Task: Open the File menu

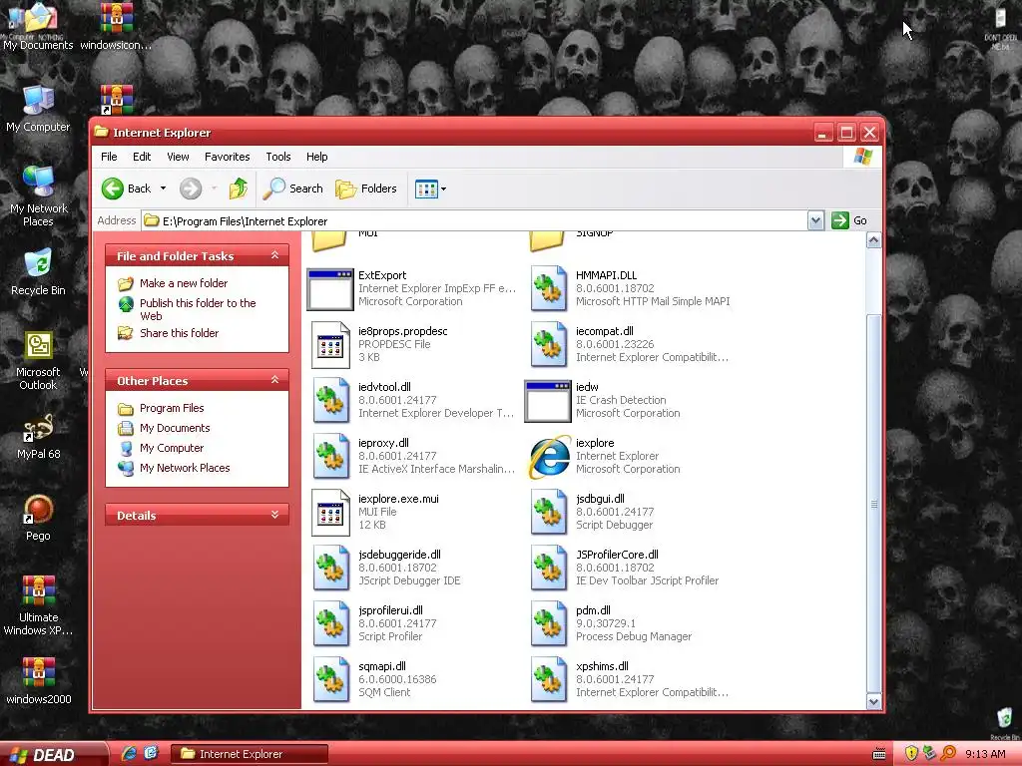Action: coord(109,157)
